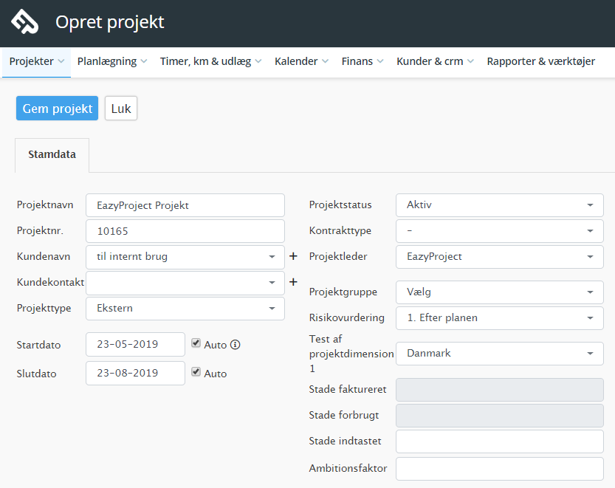This screenshot has width=615, height=488.
Task: Open the Rapporter & værktøjer menu
Action: click(x=541, y=61)
